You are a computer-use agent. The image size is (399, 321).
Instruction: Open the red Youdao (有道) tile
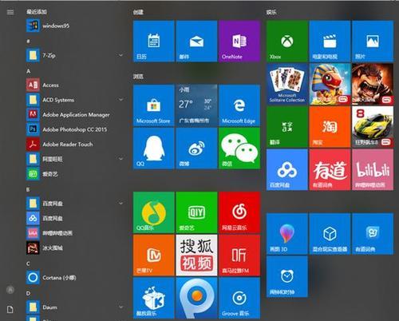pos(330,169)
